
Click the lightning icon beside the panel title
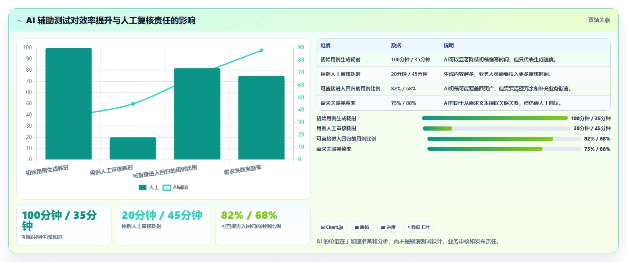(20, 21)
